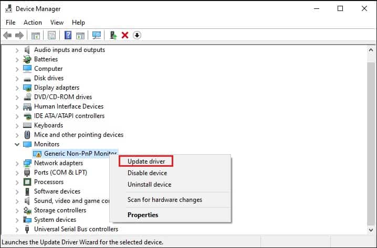Select the Monitors category label
The image size is (377, 248).
point(47,144)
